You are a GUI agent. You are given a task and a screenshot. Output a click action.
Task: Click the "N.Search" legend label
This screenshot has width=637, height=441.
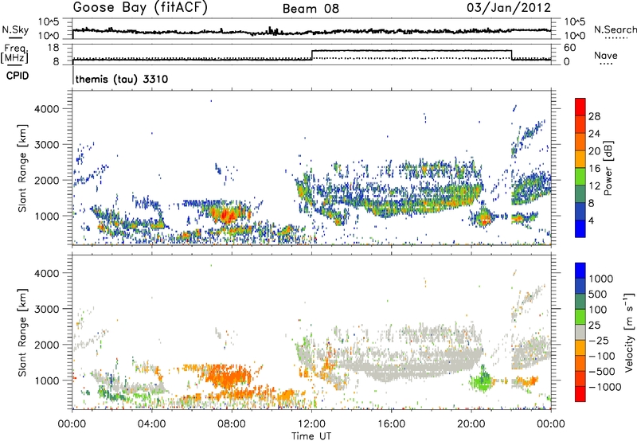[615, 29]
